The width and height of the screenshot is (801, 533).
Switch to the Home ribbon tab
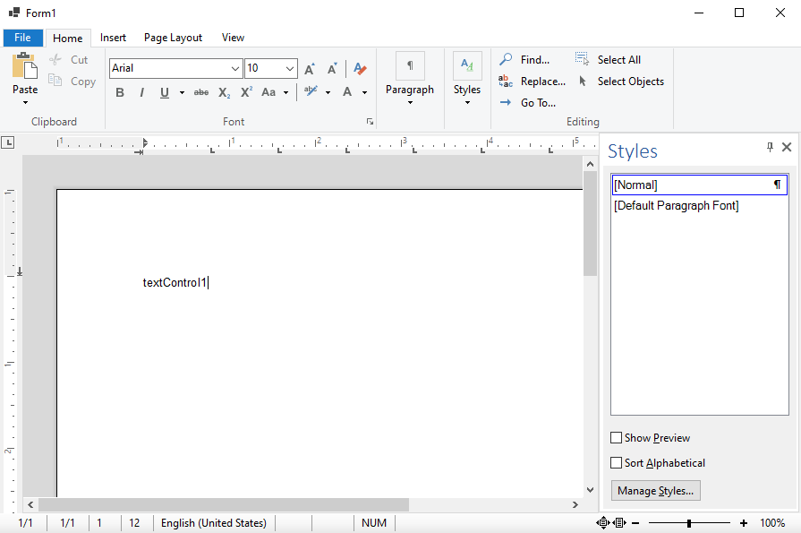68,38
